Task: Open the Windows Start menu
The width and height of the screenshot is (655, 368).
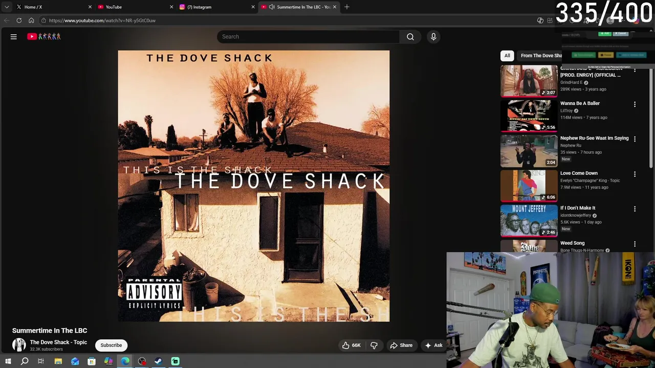Action: point(8,362)
